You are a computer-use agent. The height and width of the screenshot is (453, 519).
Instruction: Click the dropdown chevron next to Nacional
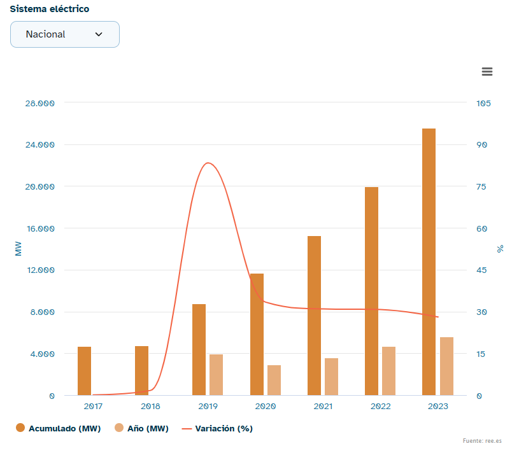tap(99, 34)
